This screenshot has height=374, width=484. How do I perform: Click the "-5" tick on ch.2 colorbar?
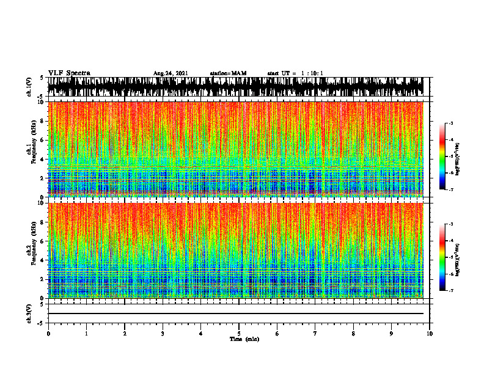click(x=450, y=257)
